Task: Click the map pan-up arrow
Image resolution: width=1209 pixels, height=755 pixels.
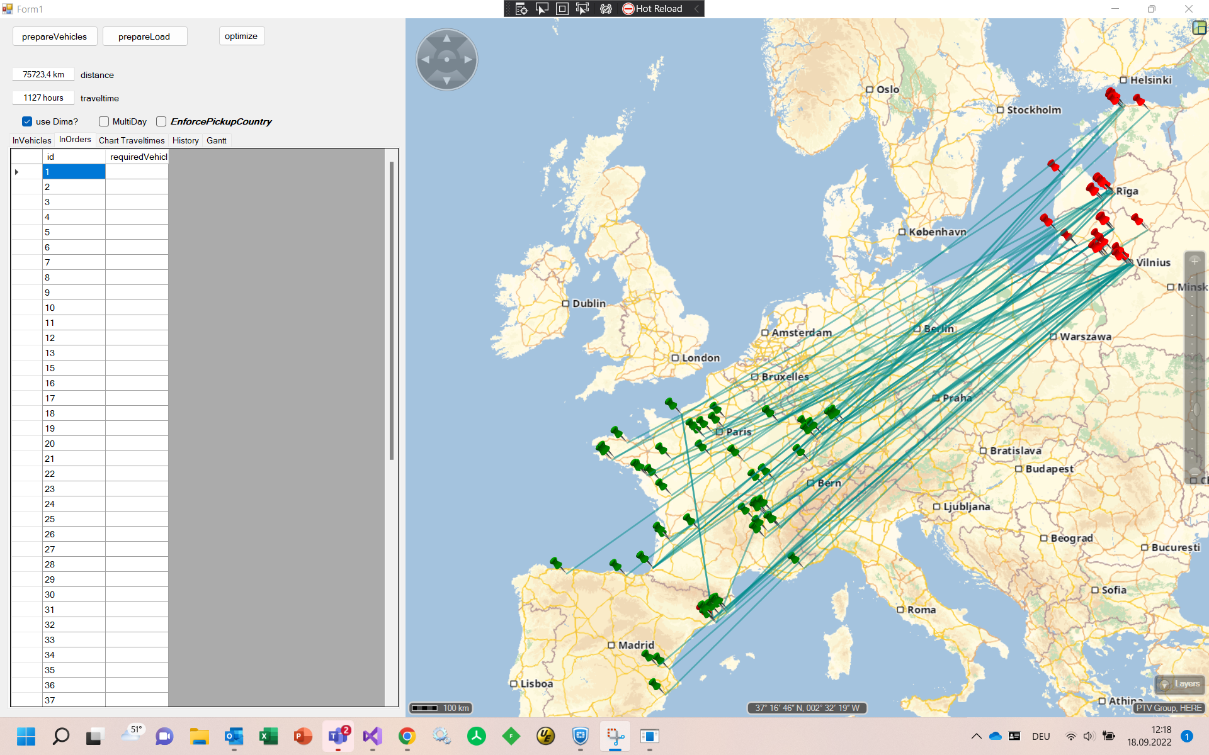Action: pos(446,38)
